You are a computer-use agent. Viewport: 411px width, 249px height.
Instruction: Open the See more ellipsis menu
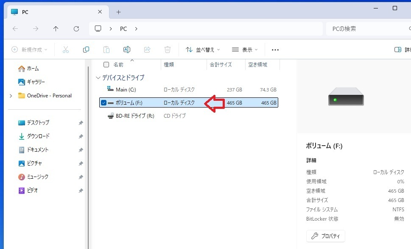click(275, 50)
